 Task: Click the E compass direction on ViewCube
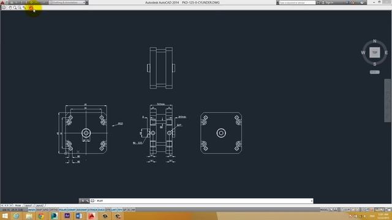(386, 53)
